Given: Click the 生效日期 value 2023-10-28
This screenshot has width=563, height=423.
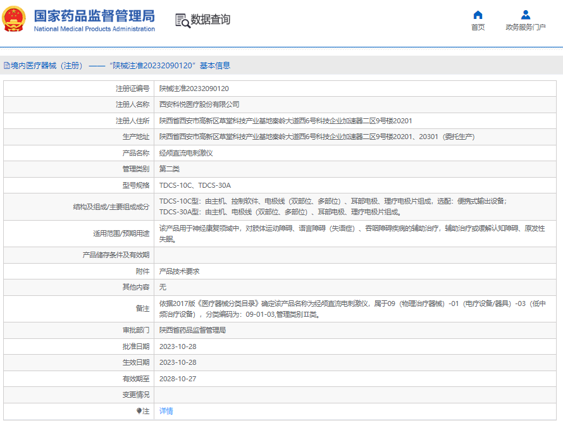Looking at the screenshot, I should (x=178, y=362).
